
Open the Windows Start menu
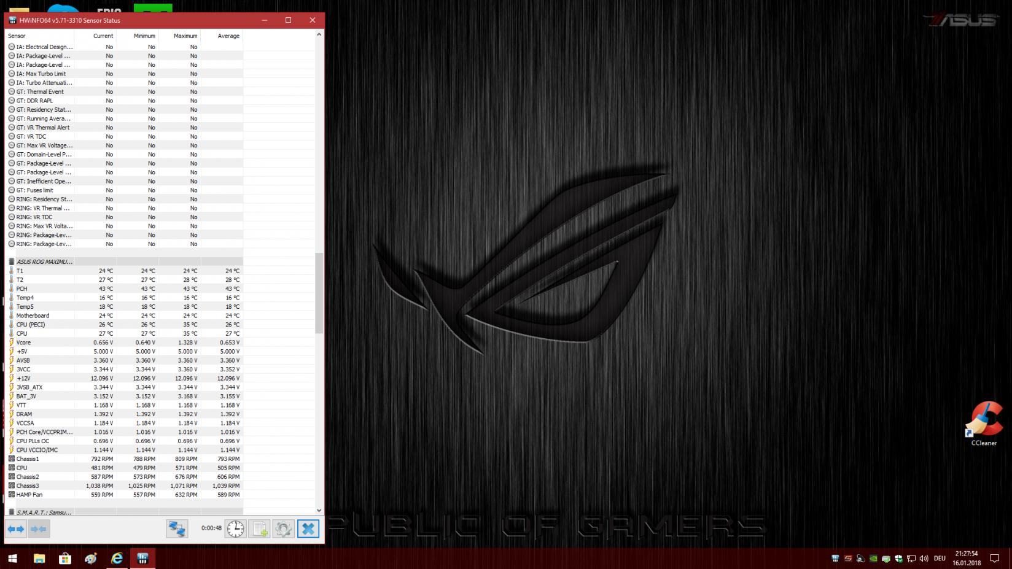(x=12, y=559)
